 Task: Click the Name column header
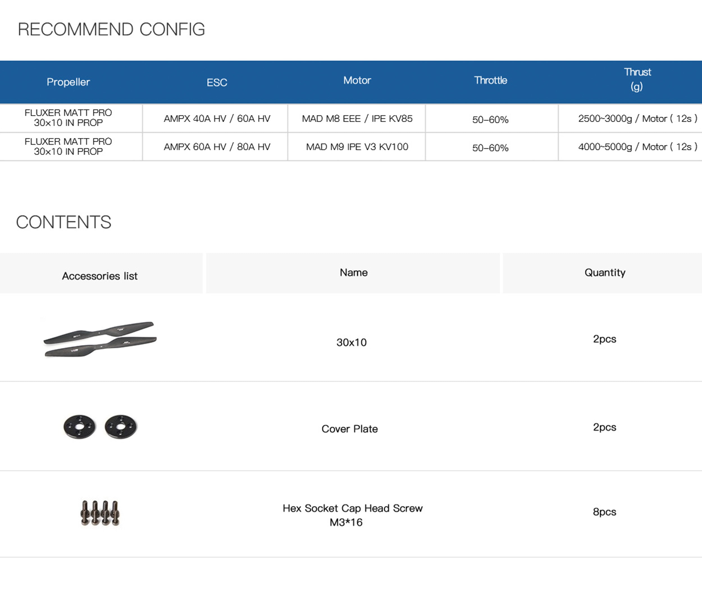pos(354,273)
